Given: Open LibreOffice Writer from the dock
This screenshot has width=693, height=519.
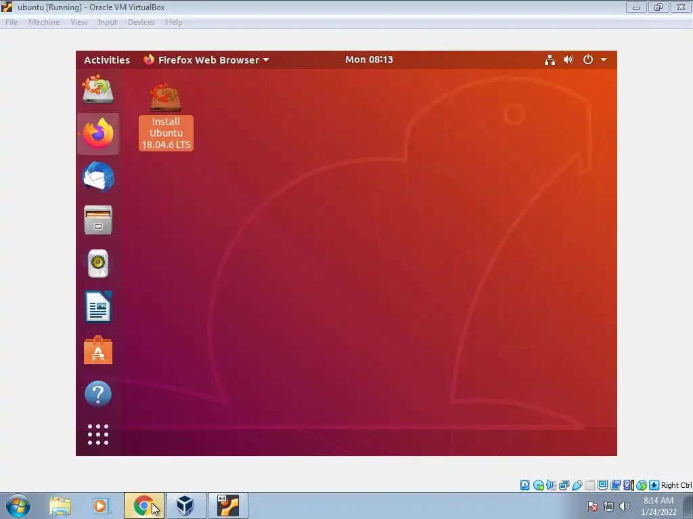Looking at the screenshot, I should pyautogui.click(x=98, y=307).
